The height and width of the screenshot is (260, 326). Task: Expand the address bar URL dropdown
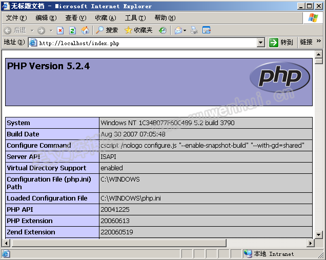tap(260, 43)
